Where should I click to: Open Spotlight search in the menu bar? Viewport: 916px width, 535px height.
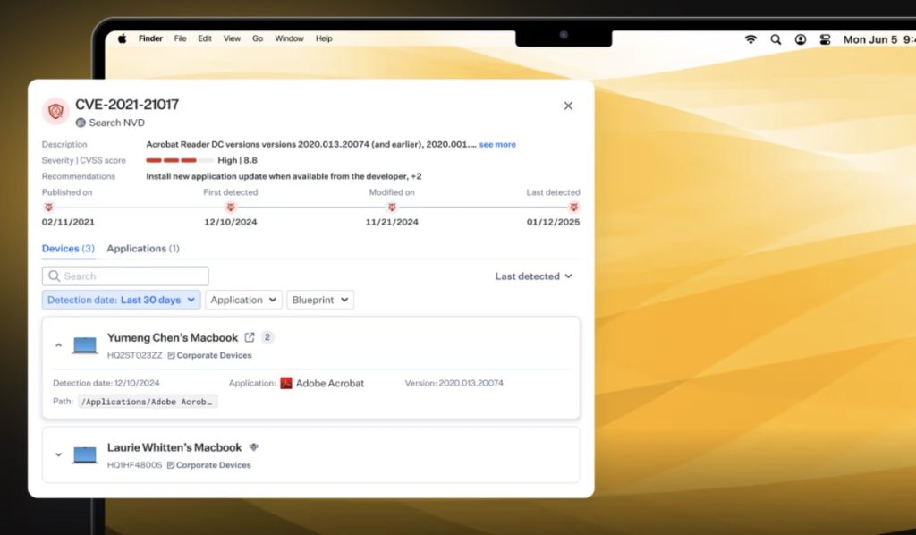(x=776, y=39)
